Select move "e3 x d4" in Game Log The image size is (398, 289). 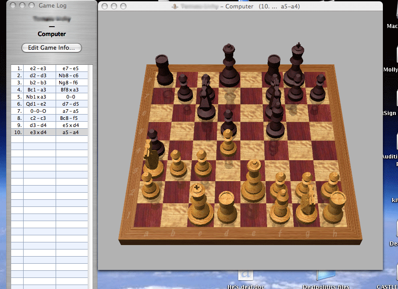click(38, 132)
